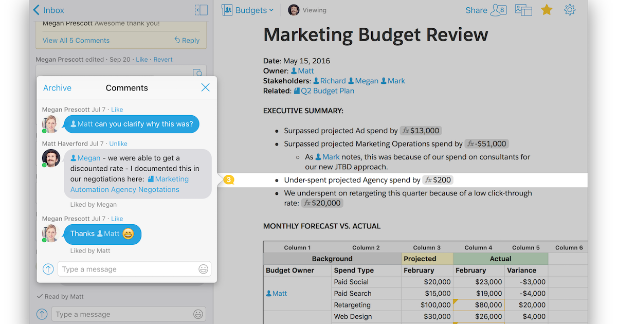Like Megan Prescott's July 7 comment
This screenshot has height=324, width=617.
[x=117, y=109]
